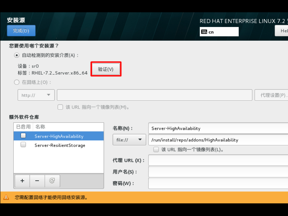The image size is (288, 216).
Task: Click the remove repository minus icon
Action: pyautogui.click(x=37, y=181)
